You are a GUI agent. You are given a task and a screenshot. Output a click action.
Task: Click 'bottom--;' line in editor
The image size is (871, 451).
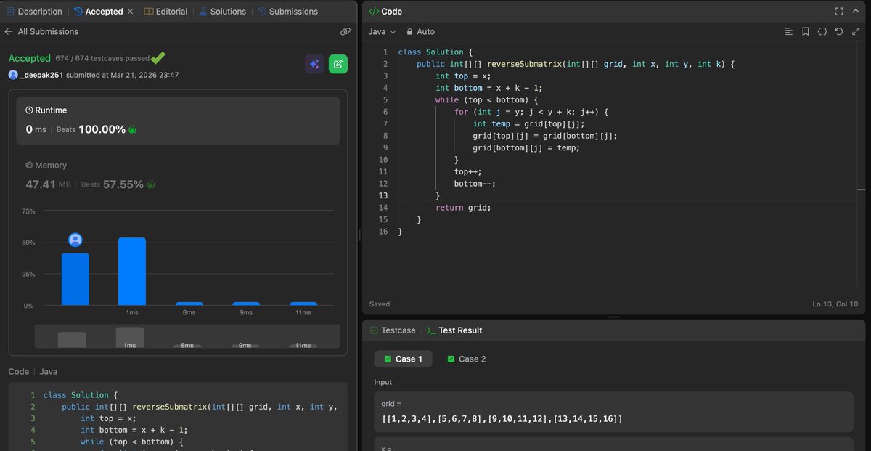point(475,184)
